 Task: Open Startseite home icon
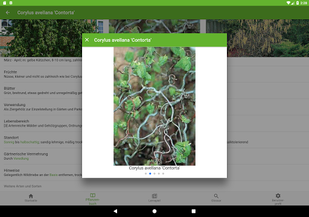coord(31,196)
